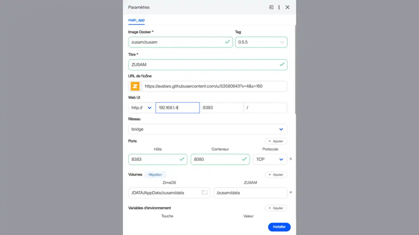Open the http:// protocol dropdown
Screen dimensions: 419x235
coord(142,108)
